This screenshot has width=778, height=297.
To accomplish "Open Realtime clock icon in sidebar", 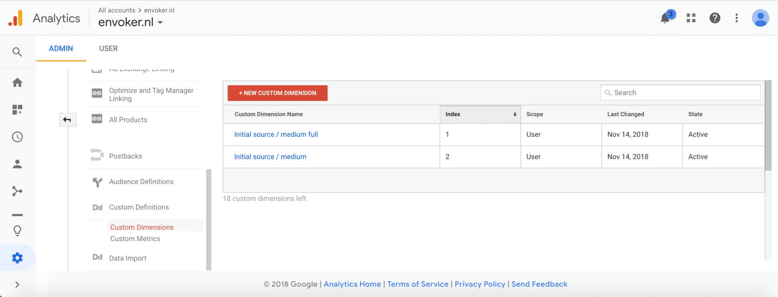I will (17, 137).
